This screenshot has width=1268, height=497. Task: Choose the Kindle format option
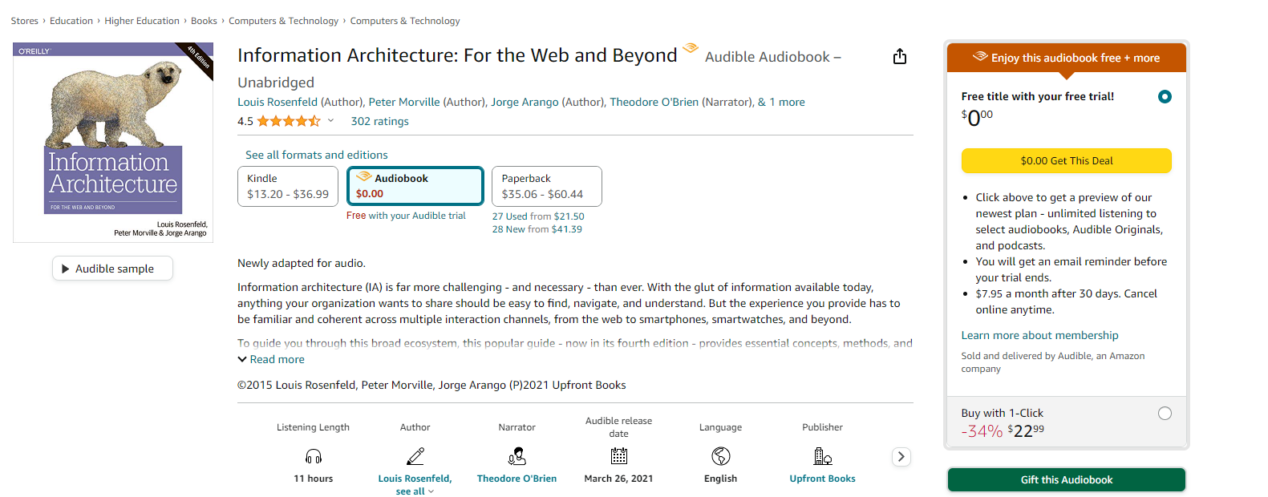pos(288,186)
